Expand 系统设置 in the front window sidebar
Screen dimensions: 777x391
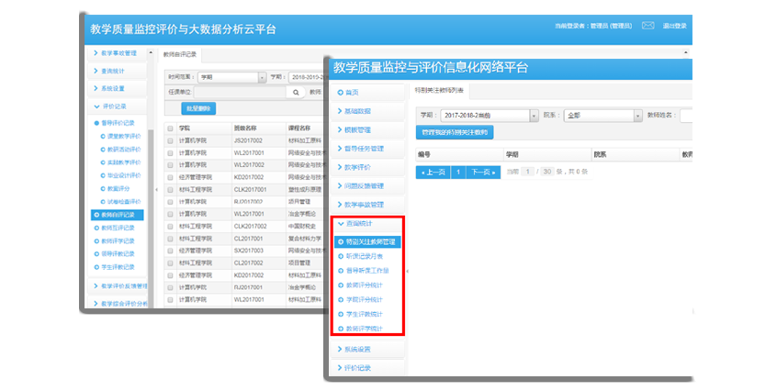(x=367, y=350)
